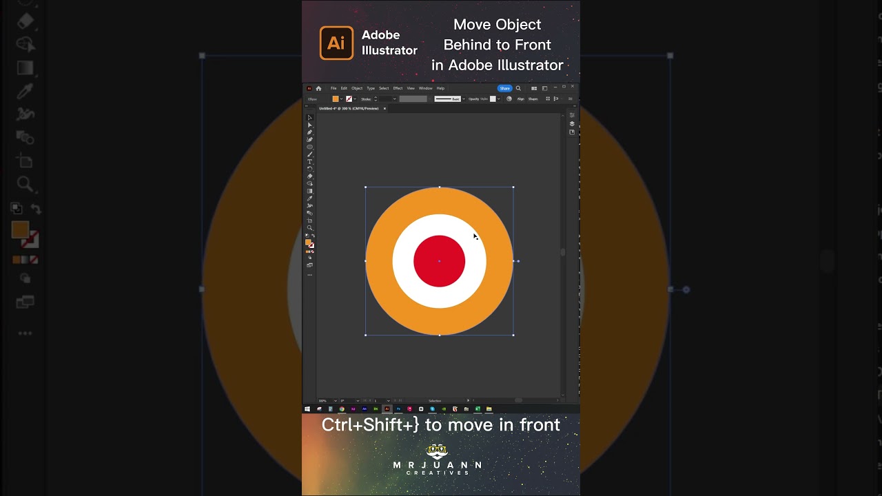Open the Object menu
This screenshot has height=496, width=882.
(357, 88)
